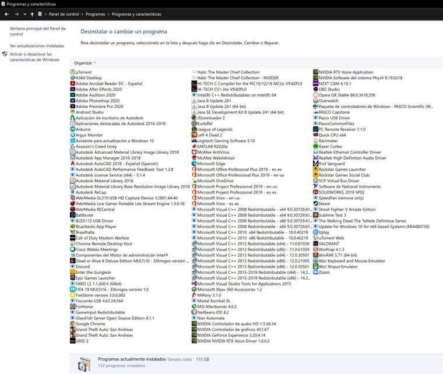Click the MATLAB R2020a icon
Viewport: 443px width, 374px height.
(194, 146)
